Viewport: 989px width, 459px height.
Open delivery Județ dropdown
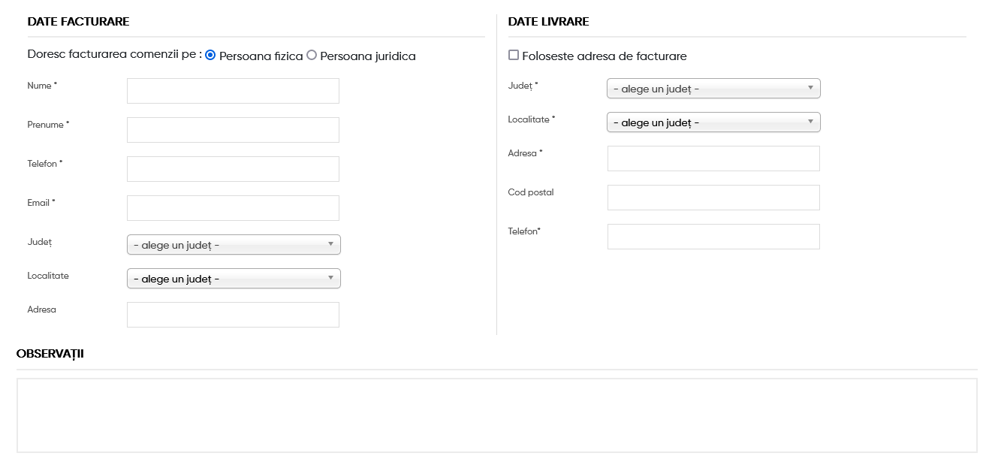pos(713,89)
